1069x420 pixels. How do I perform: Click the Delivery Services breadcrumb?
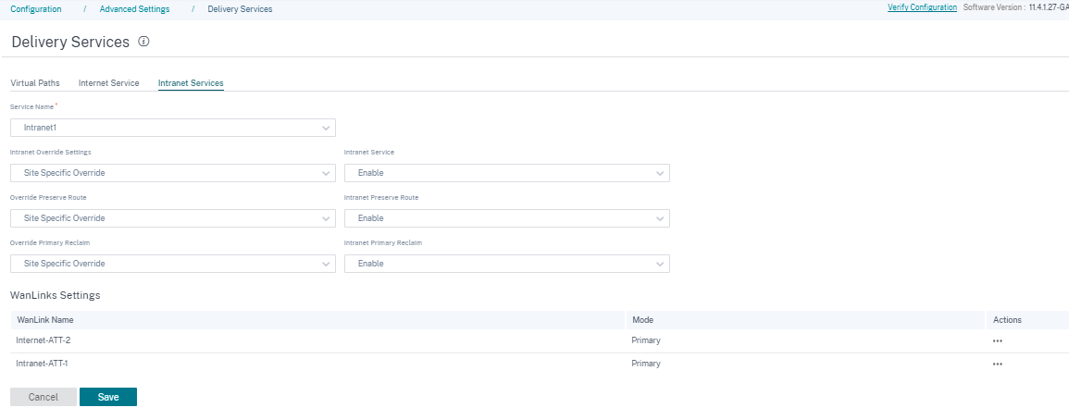point(240,9)
